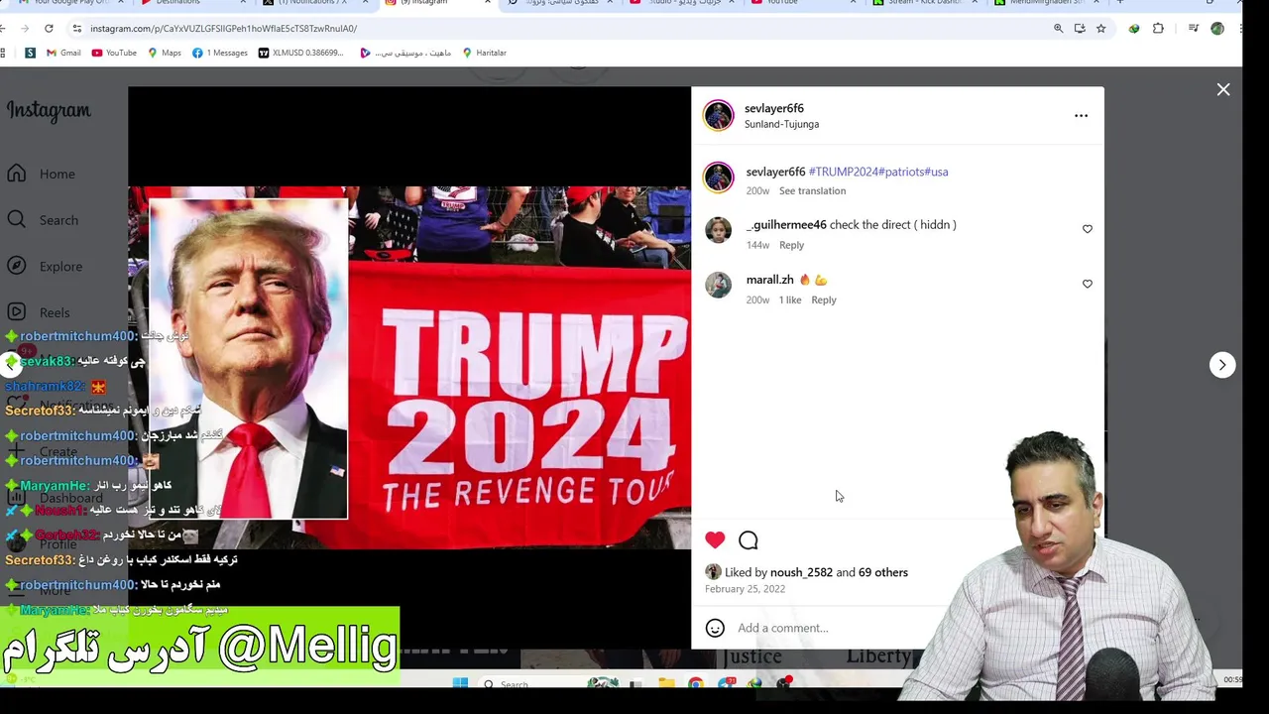The height and width of the screenshot is (714, 1269).
Task: Open the Chrome extensions puzzle icon
Action: pyautogui.click(x=1158, y=29)
